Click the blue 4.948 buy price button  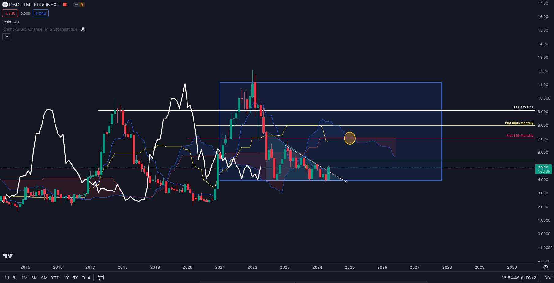tap(41, 13)
